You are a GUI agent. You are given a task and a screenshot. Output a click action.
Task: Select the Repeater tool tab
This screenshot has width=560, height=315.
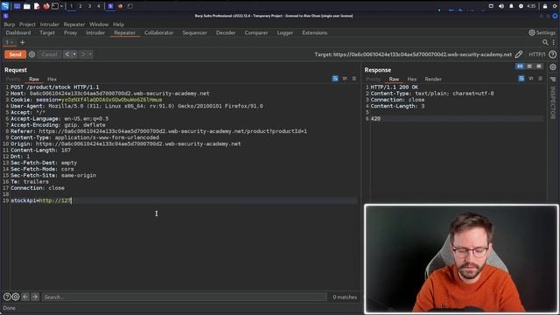[x=124, y=32]
